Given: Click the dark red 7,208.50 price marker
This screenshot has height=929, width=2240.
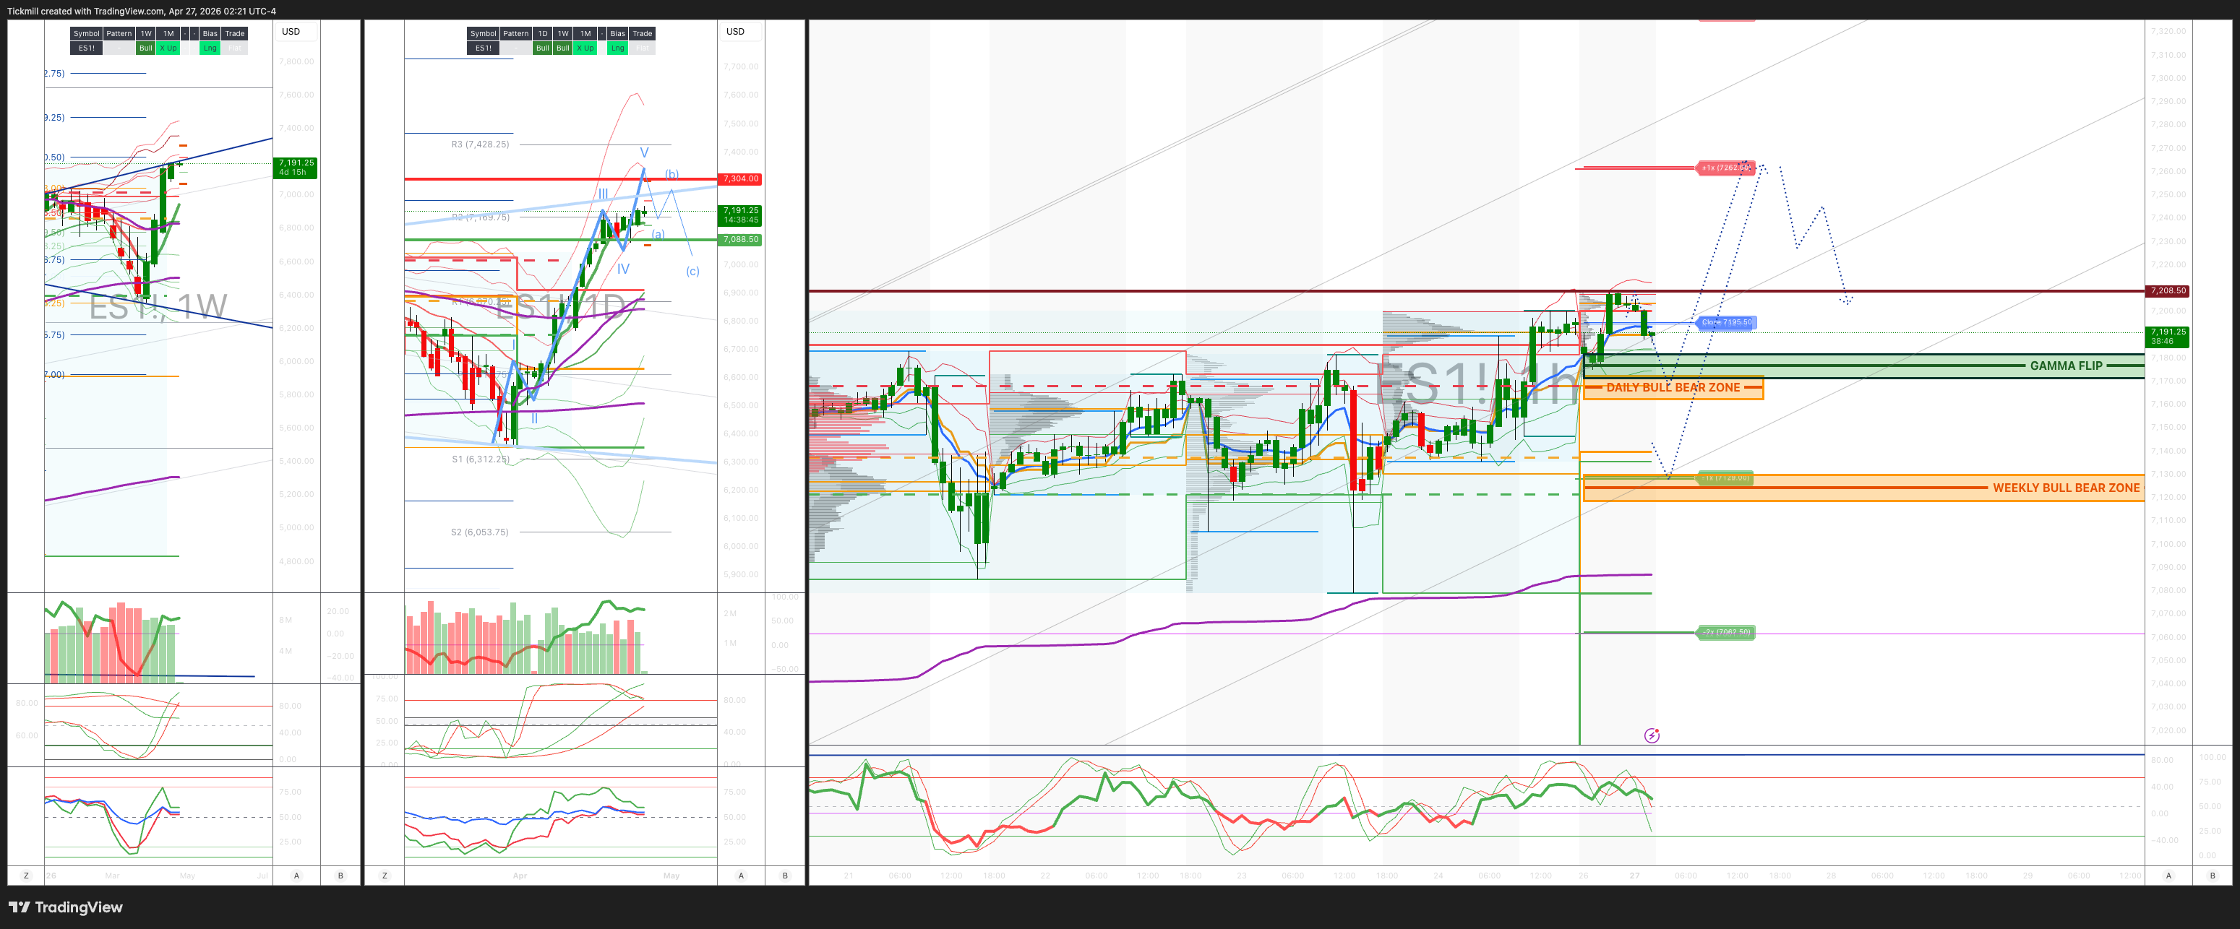Looking at the screenshot, I should pyautogui.click(x=2166, y=290).
